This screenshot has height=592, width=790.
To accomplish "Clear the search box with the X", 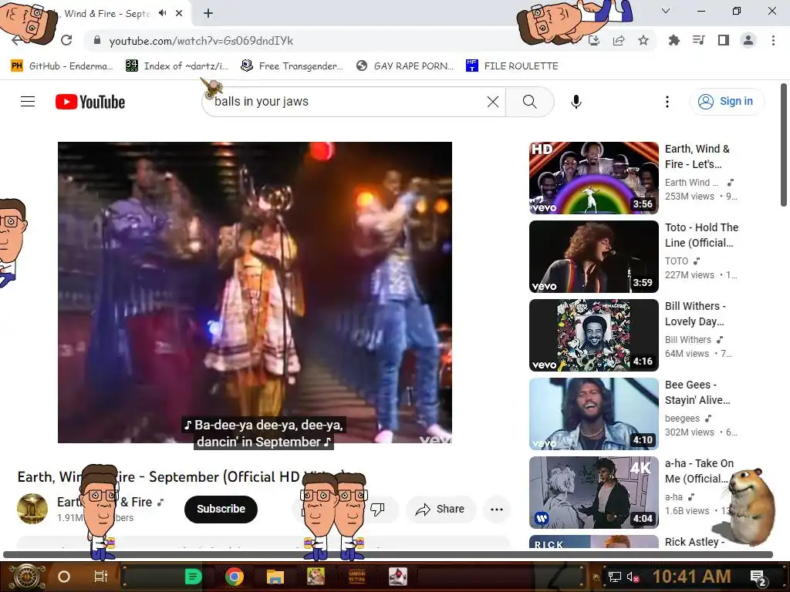I will 493,102.
